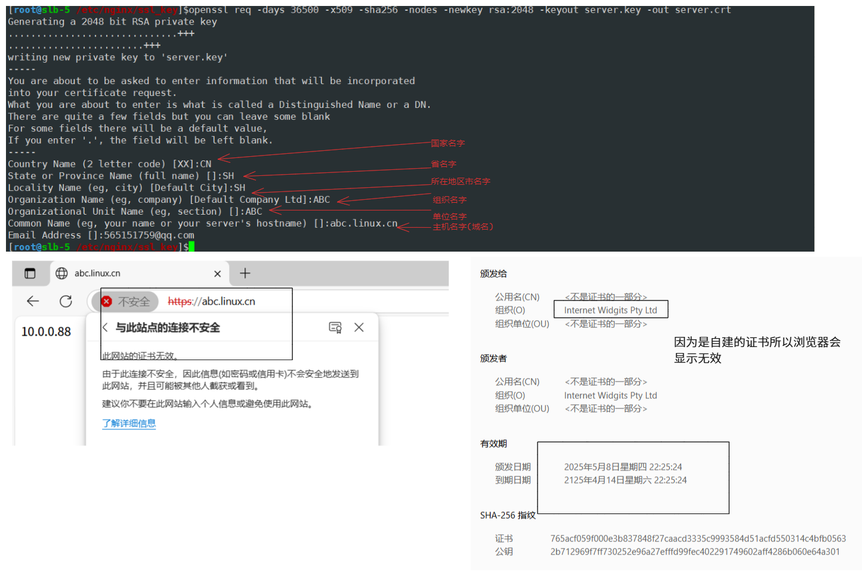The image size is (868, 576).
Task: Select Internet Widgits Pty Ltd under 颁发者
Action: (610, 395)
